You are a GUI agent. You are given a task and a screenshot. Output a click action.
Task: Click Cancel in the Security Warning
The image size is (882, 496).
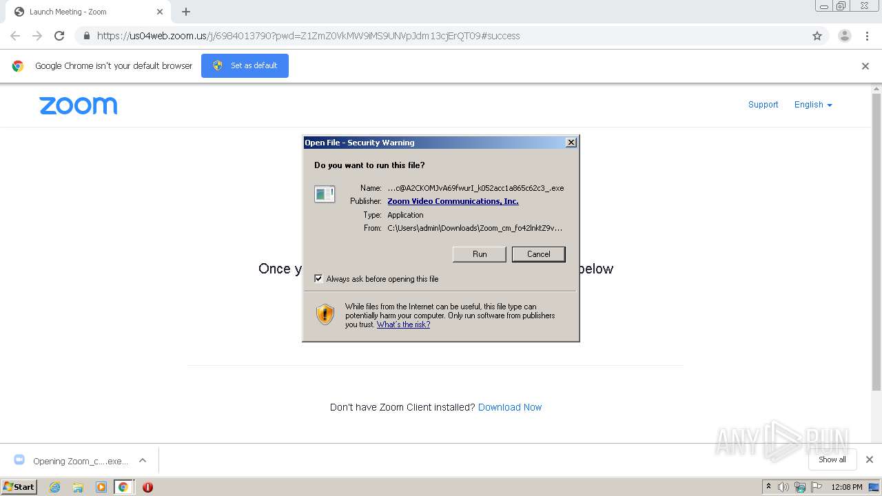[539, 254]
